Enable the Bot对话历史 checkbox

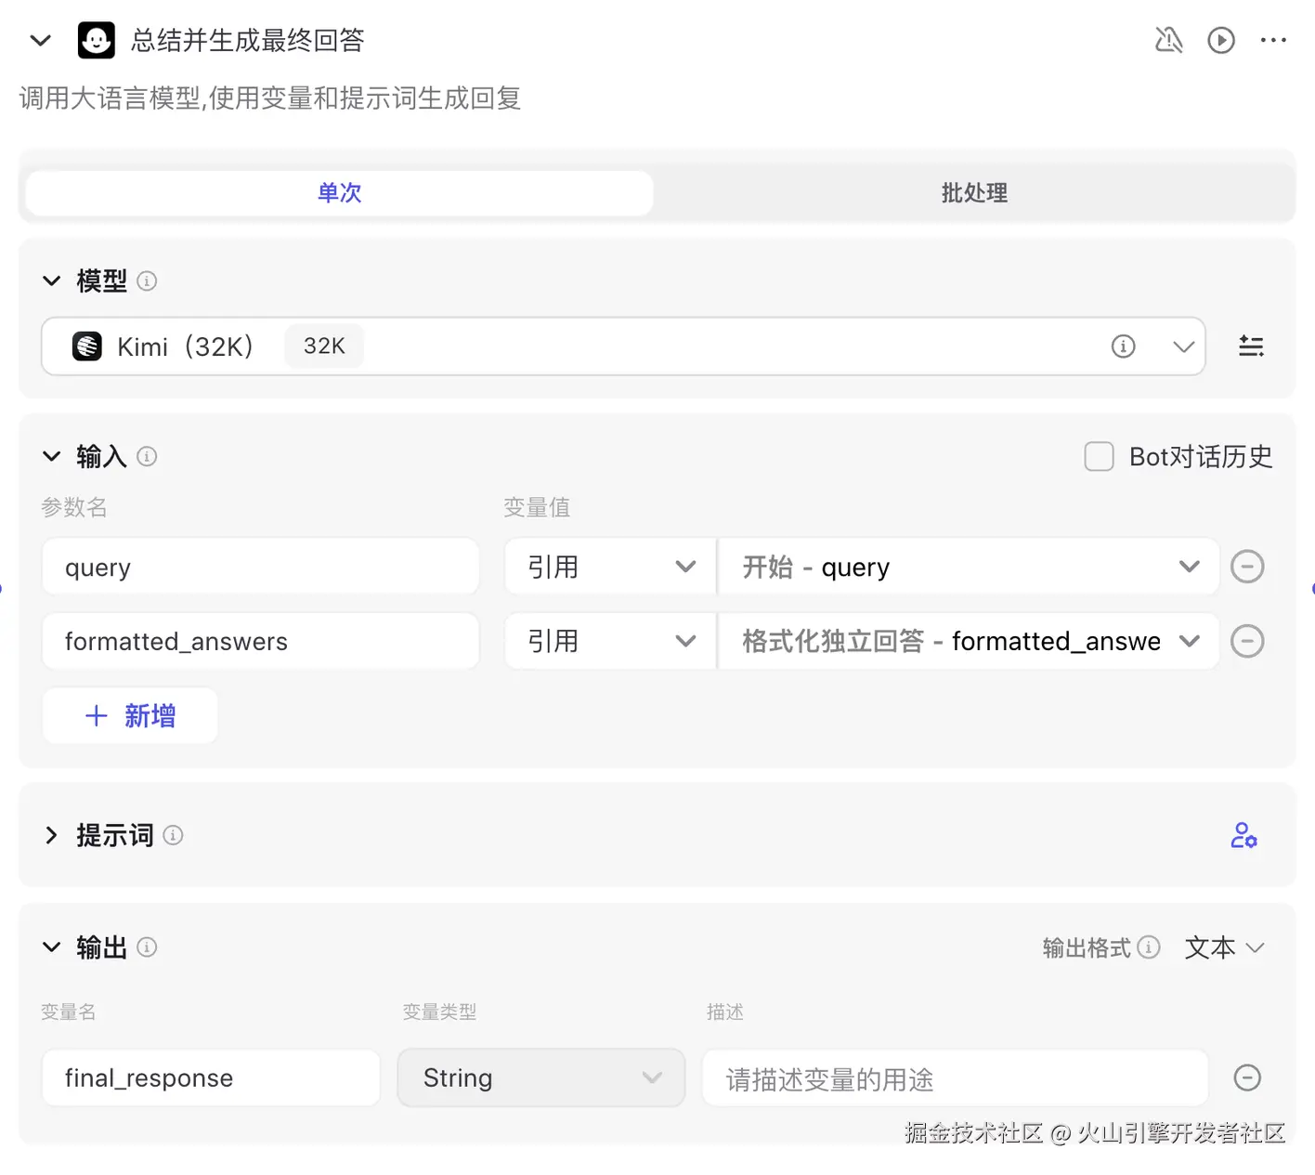click(x=1100, y=456)
